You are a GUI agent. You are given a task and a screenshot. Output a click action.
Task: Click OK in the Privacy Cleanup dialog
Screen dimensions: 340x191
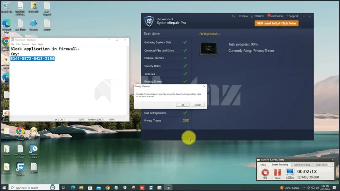point(183,105)
